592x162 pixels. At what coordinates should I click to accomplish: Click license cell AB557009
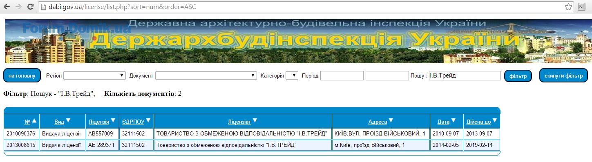[102, 134]
